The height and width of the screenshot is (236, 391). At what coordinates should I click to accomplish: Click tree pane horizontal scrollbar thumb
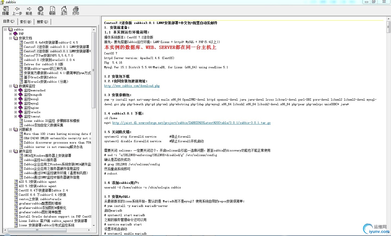click(x=37, y=230)
